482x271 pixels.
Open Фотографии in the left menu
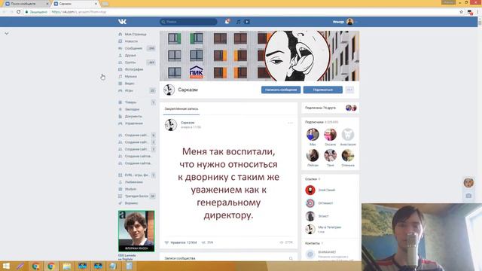[134, 69]
